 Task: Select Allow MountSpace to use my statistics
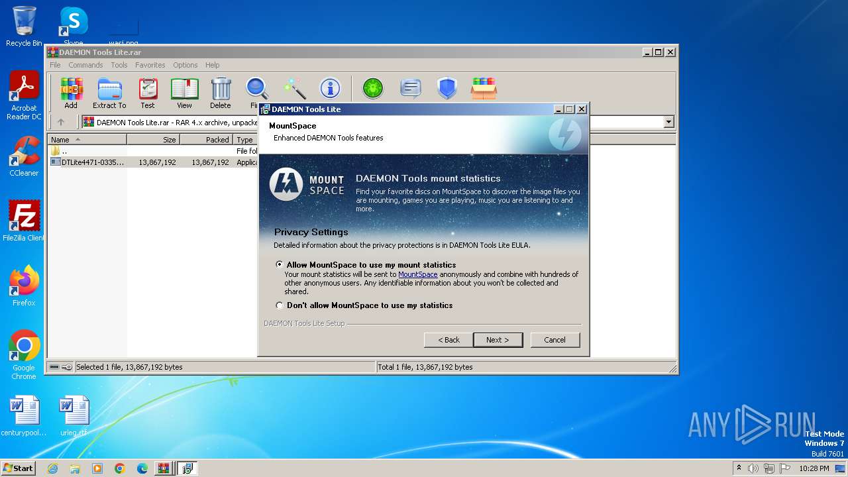click(280, 264)
